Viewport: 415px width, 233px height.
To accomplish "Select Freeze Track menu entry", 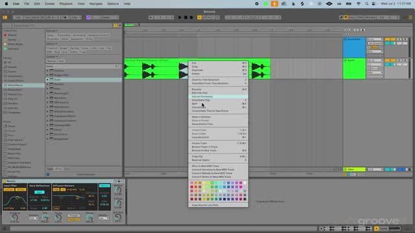I will click(219, 143).
